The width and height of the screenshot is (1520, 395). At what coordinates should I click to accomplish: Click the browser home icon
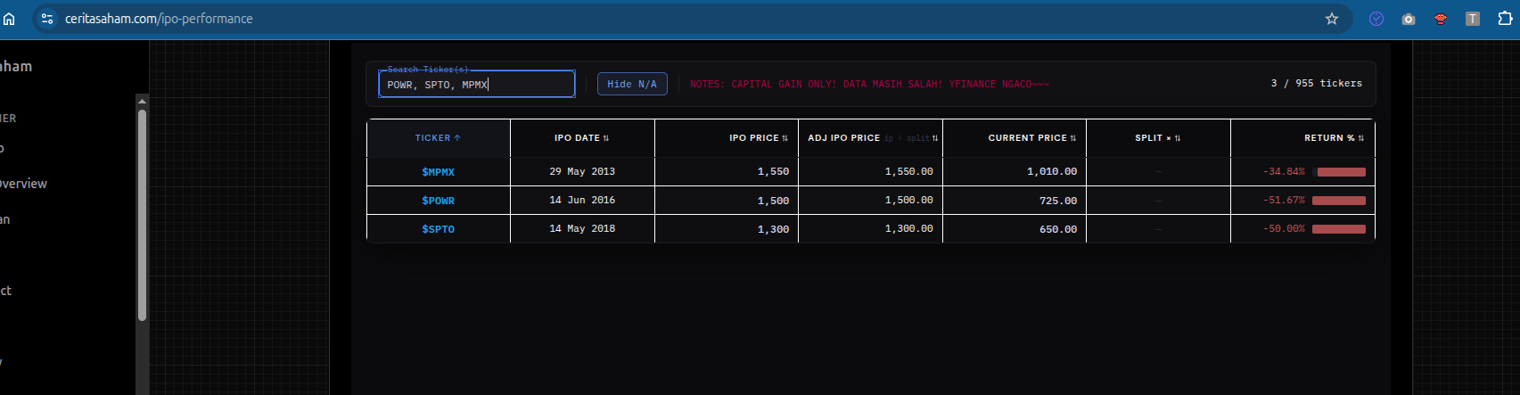coord(9,19)
